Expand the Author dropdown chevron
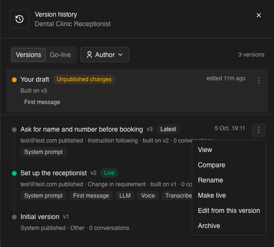274x247 pixels. [120, 55]
